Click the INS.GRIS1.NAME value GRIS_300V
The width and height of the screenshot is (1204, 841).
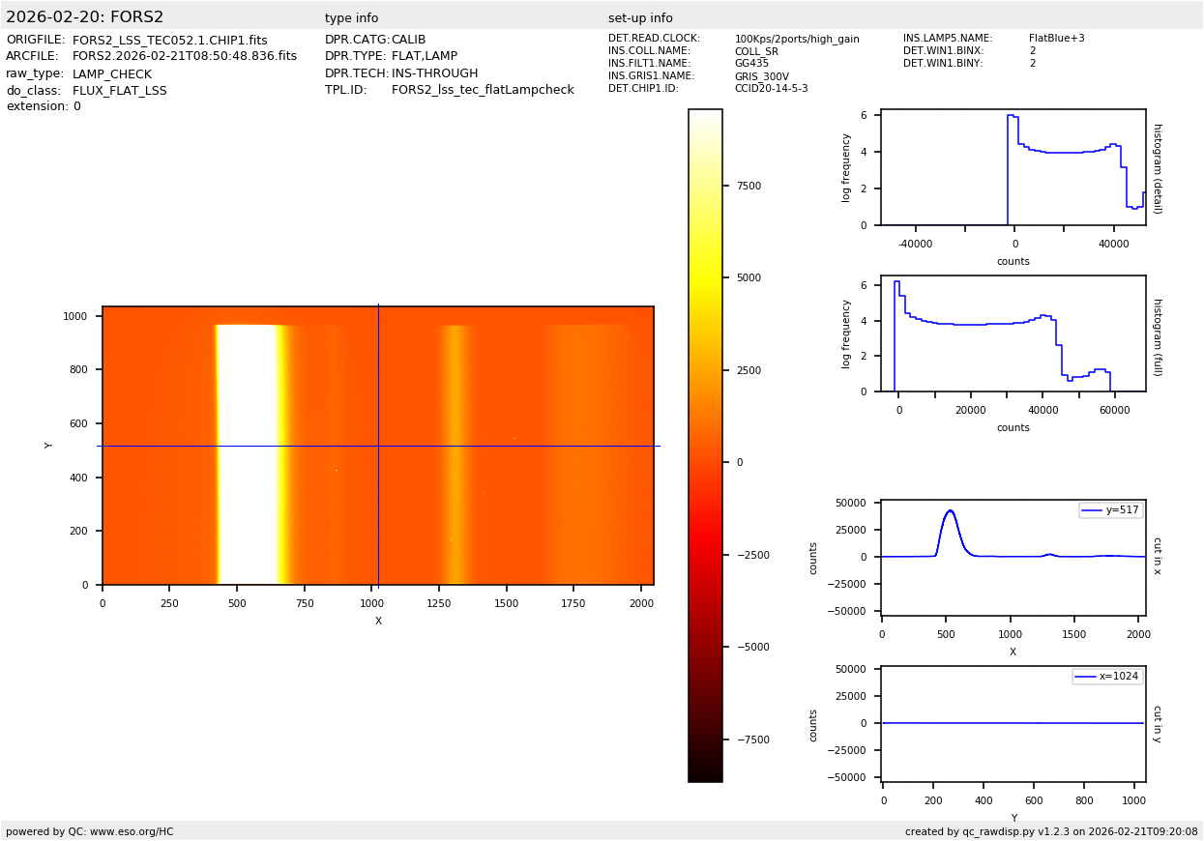click(761, 76)
